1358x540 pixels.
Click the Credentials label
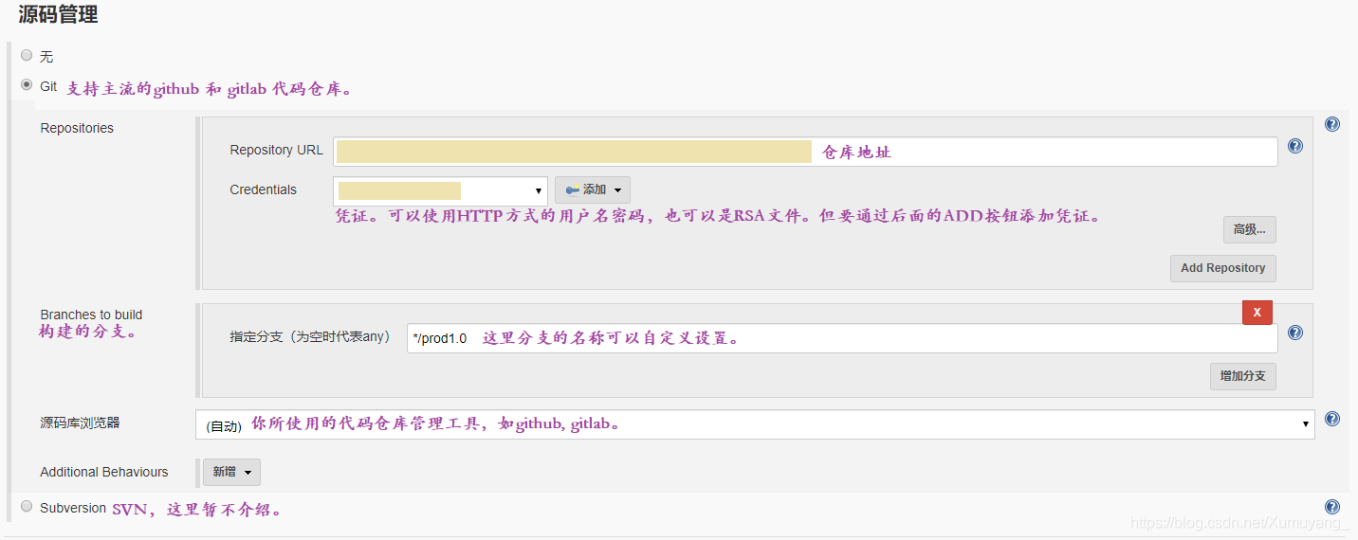pyautogui.click(x=263, y=189)
